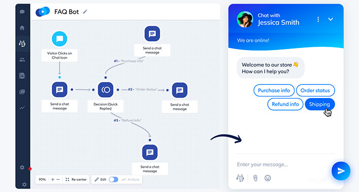Go to the Home icon in sidebar
This screenshot has height=192, width=359.
22,28
